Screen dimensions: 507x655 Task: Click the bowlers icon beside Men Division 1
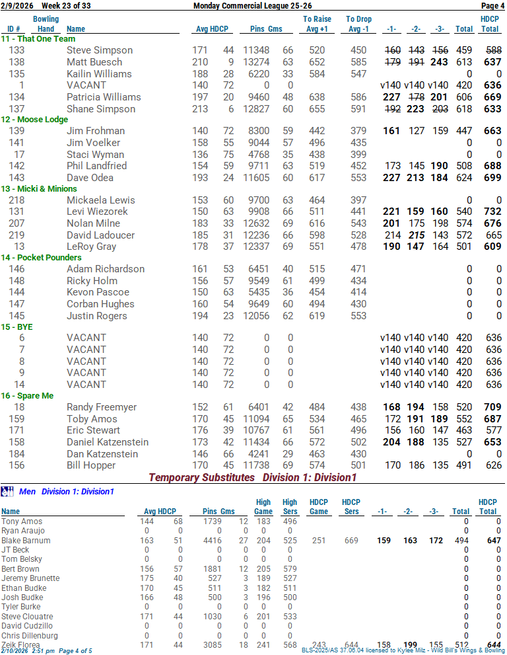point(7,492)
